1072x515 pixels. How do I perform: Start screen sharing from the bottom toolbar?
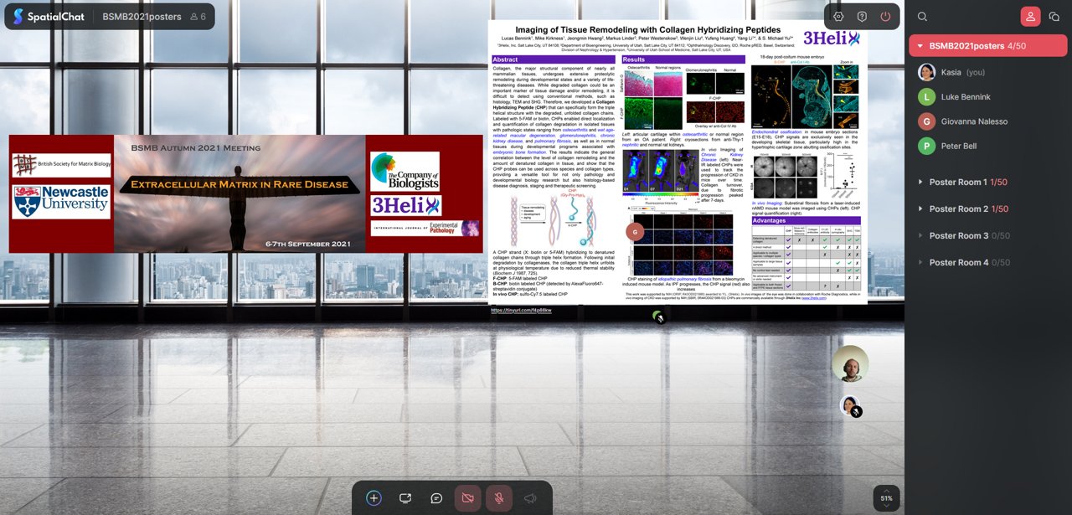pyautogui.click(x=405, y=497)
